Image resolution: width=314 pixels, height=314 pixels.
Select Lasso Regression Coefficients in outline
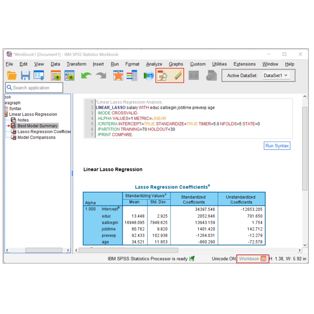[x=44, y=132]
